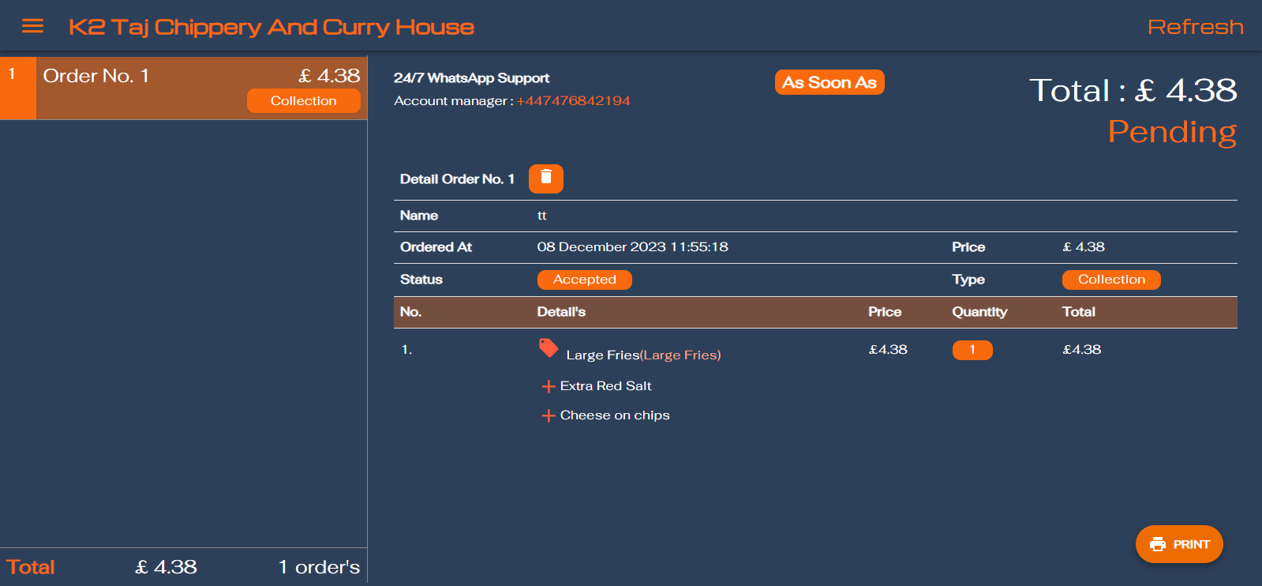The image size is (1262, 586).
Task: Click the red tag icon beside Large Fries
Action: click(549, 348)
